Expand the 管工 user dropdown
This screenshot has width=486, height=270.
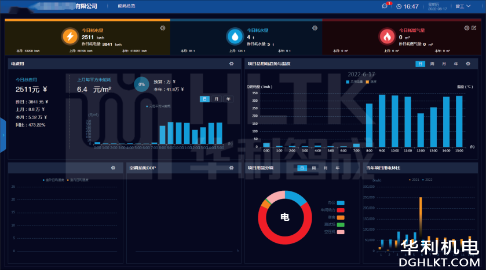coord(462,6)
